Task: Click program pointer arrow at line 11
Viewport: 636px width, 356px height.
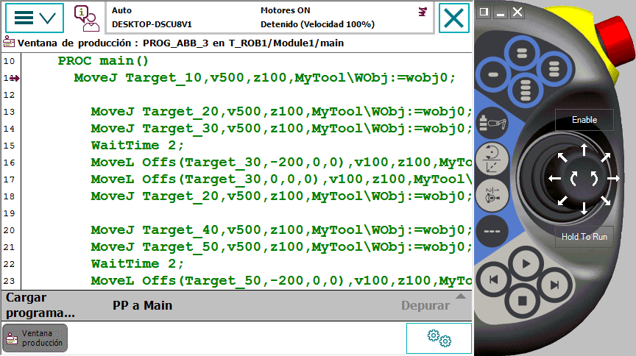Action: point(15,78)
